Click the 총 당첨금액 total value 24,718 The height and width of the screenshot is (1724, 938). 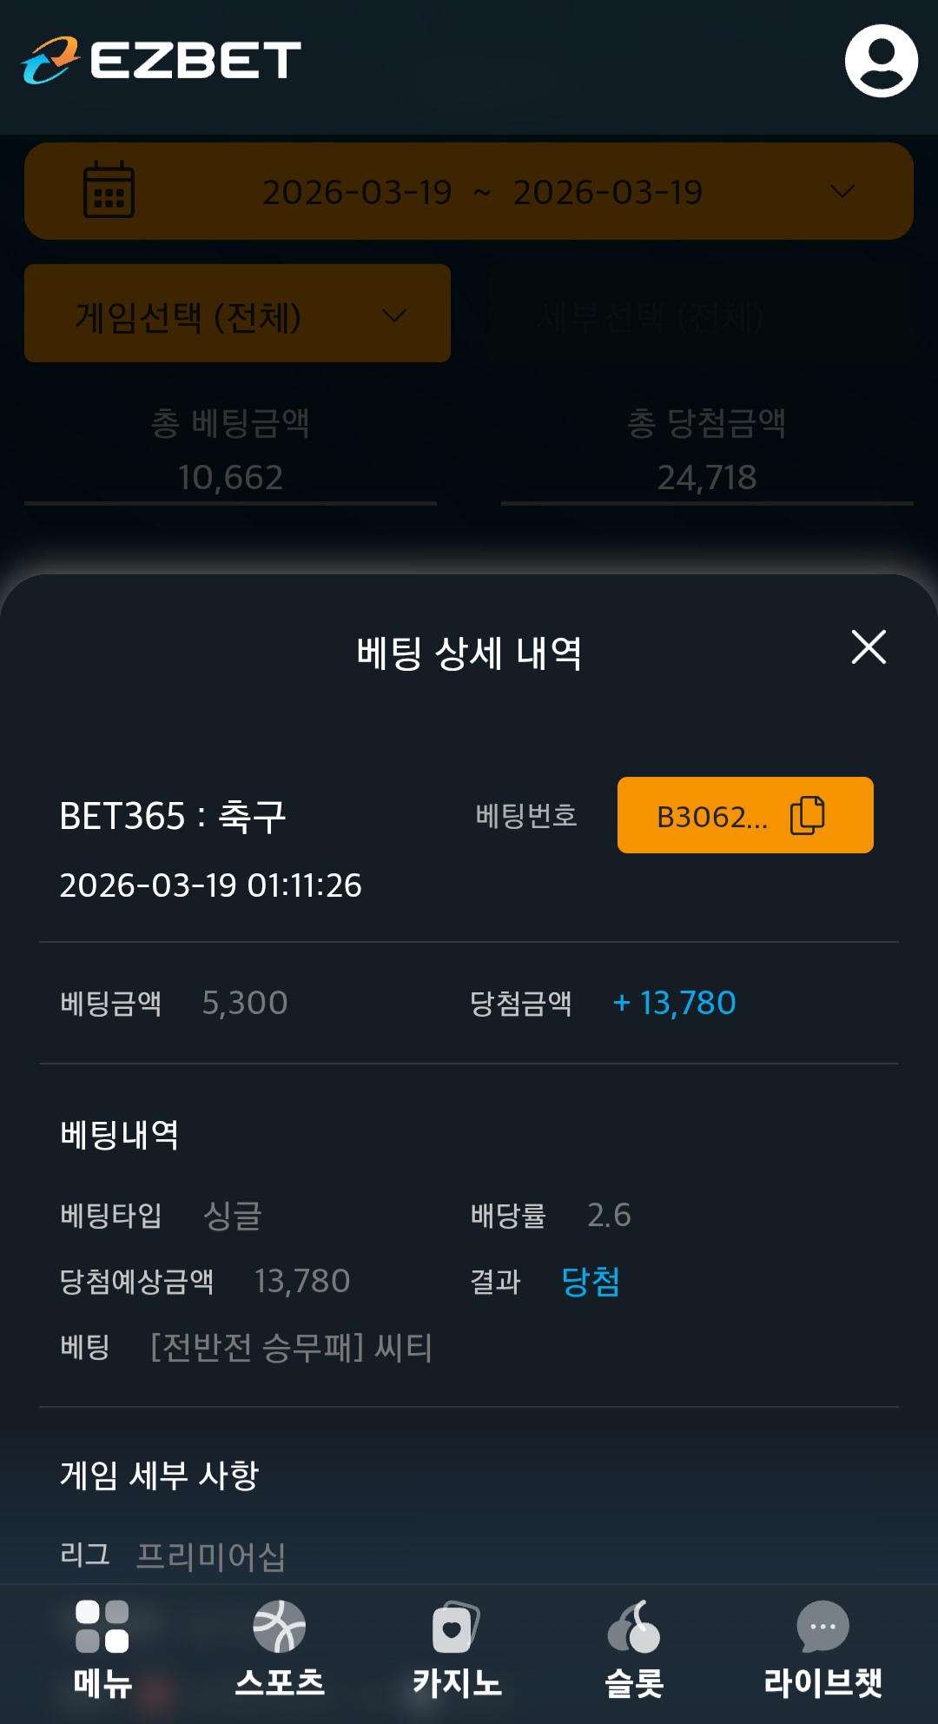707,477
